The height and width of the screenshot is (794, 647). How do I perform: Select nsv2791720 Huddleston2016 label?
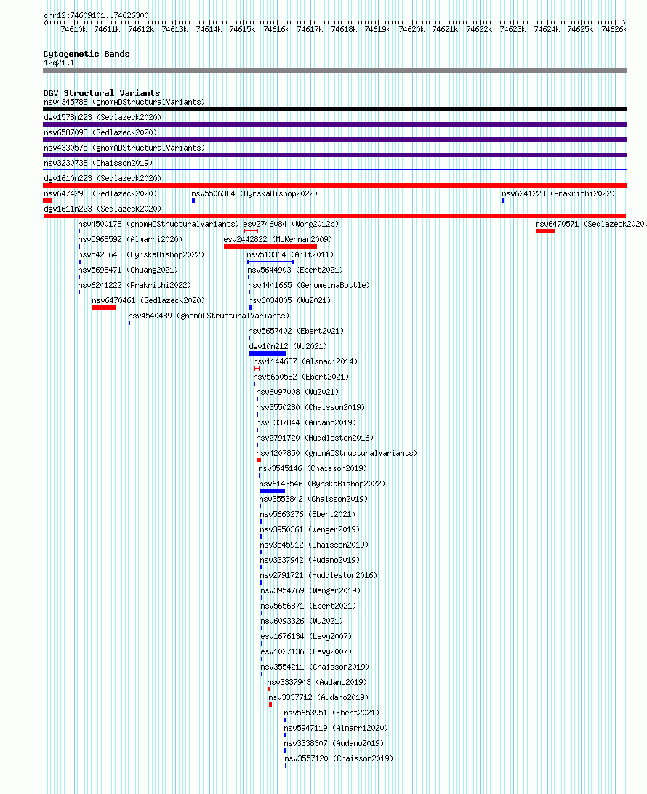pyautogui.click(x=315, y=438)
